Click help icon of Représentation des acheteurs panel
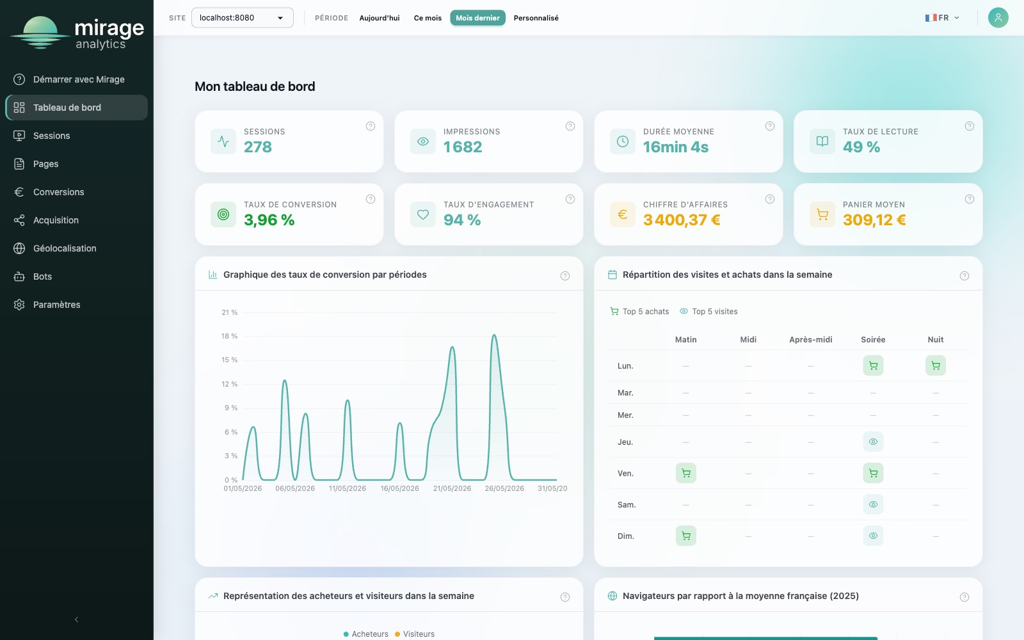1024x640 pixels. 565,597
